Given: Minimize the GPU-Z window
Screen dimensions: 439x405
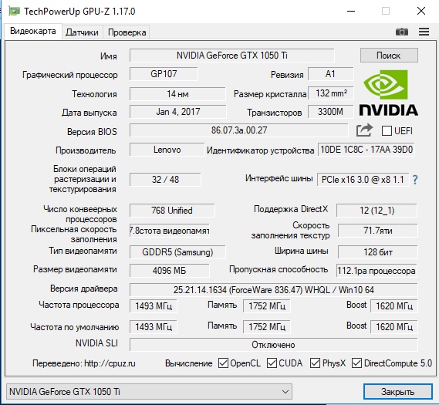Looking at the screenshot, I should tap(351, 12).
